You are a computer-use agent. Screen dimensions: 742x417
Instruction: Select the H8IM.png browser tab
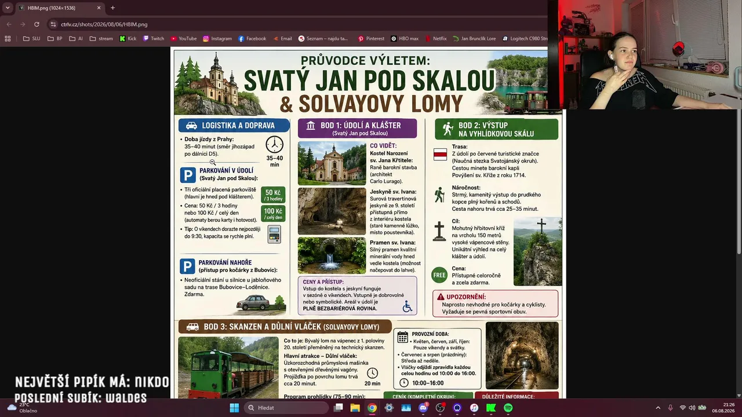pyautogui.click(x=60, y=8)
